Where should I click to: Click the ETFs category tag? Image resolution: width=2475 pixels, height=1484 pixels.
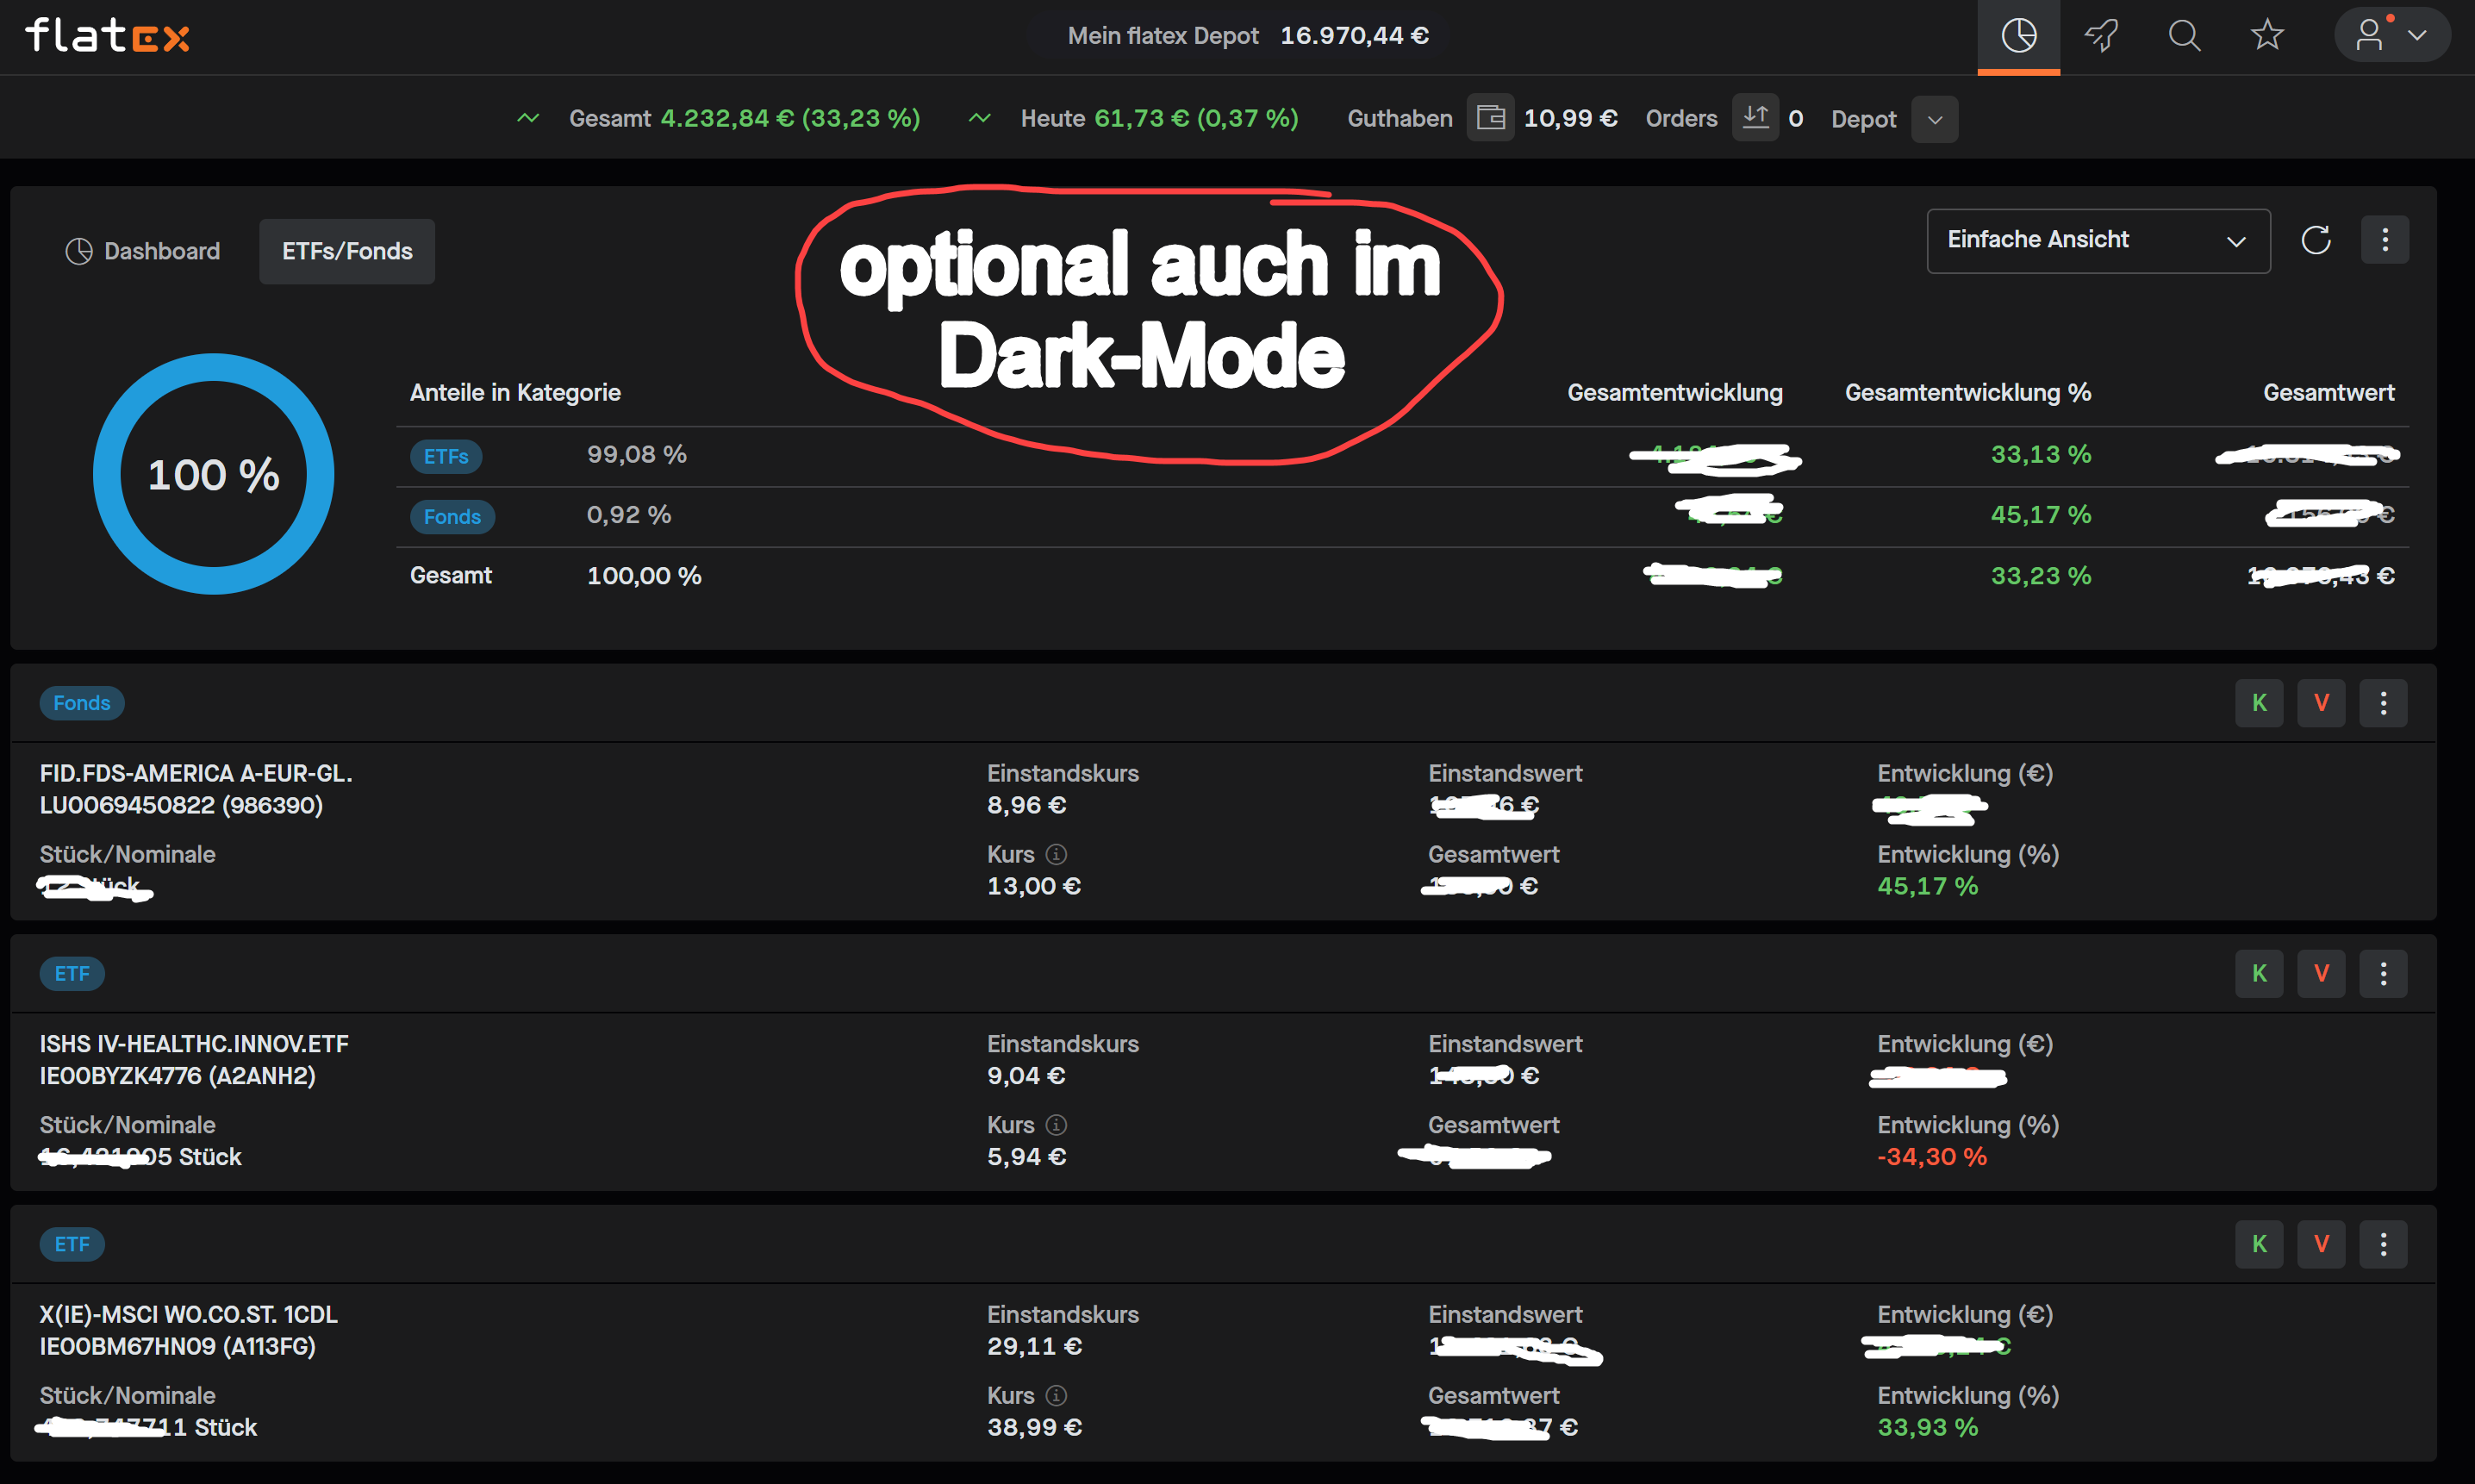(x=446, y=456)
